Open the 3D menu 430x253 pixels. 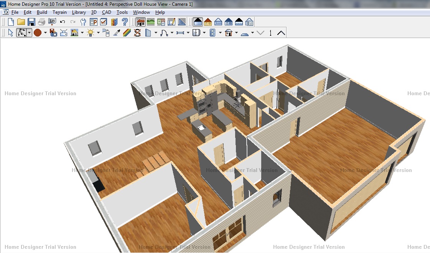tap(94, 12)
